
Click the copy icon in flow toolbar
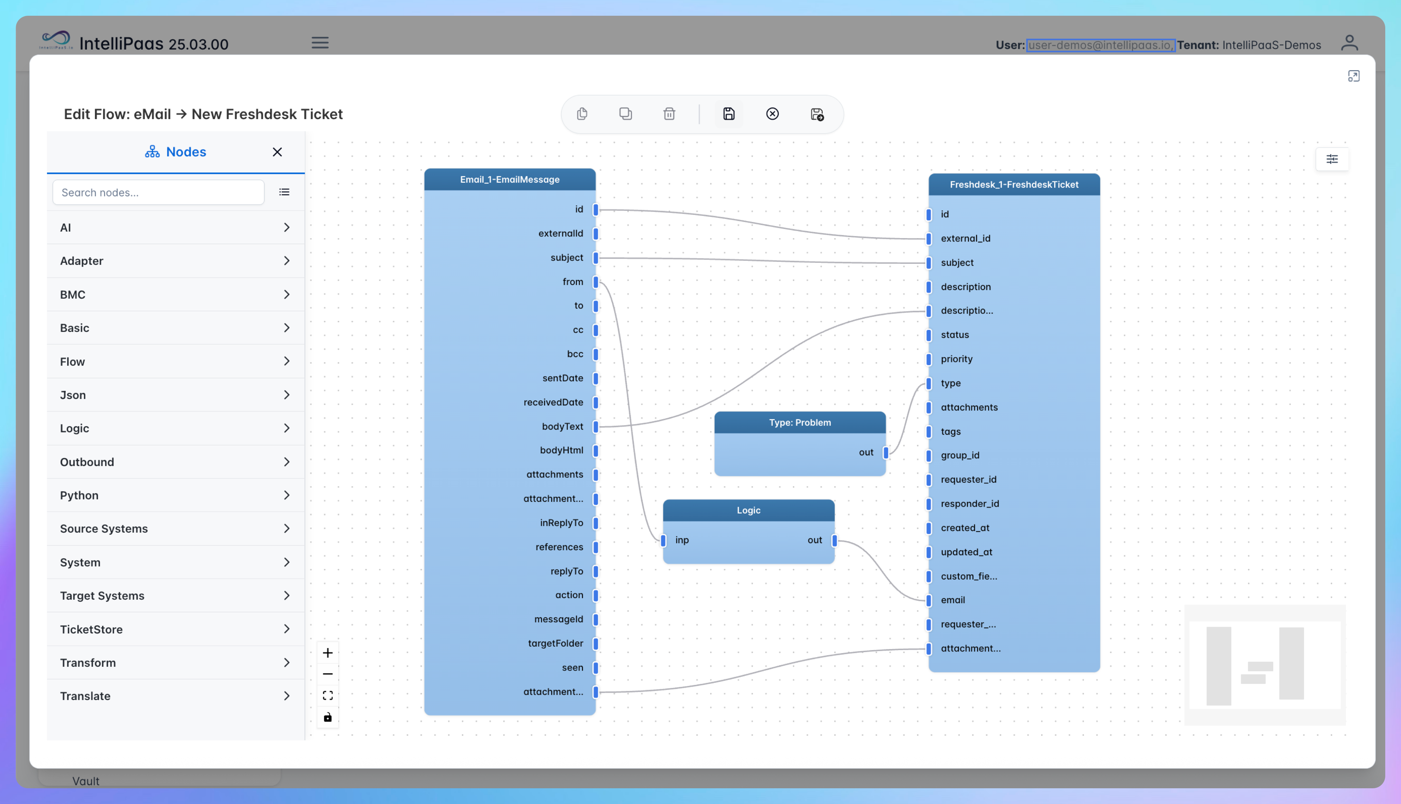(x=582, y=114)
